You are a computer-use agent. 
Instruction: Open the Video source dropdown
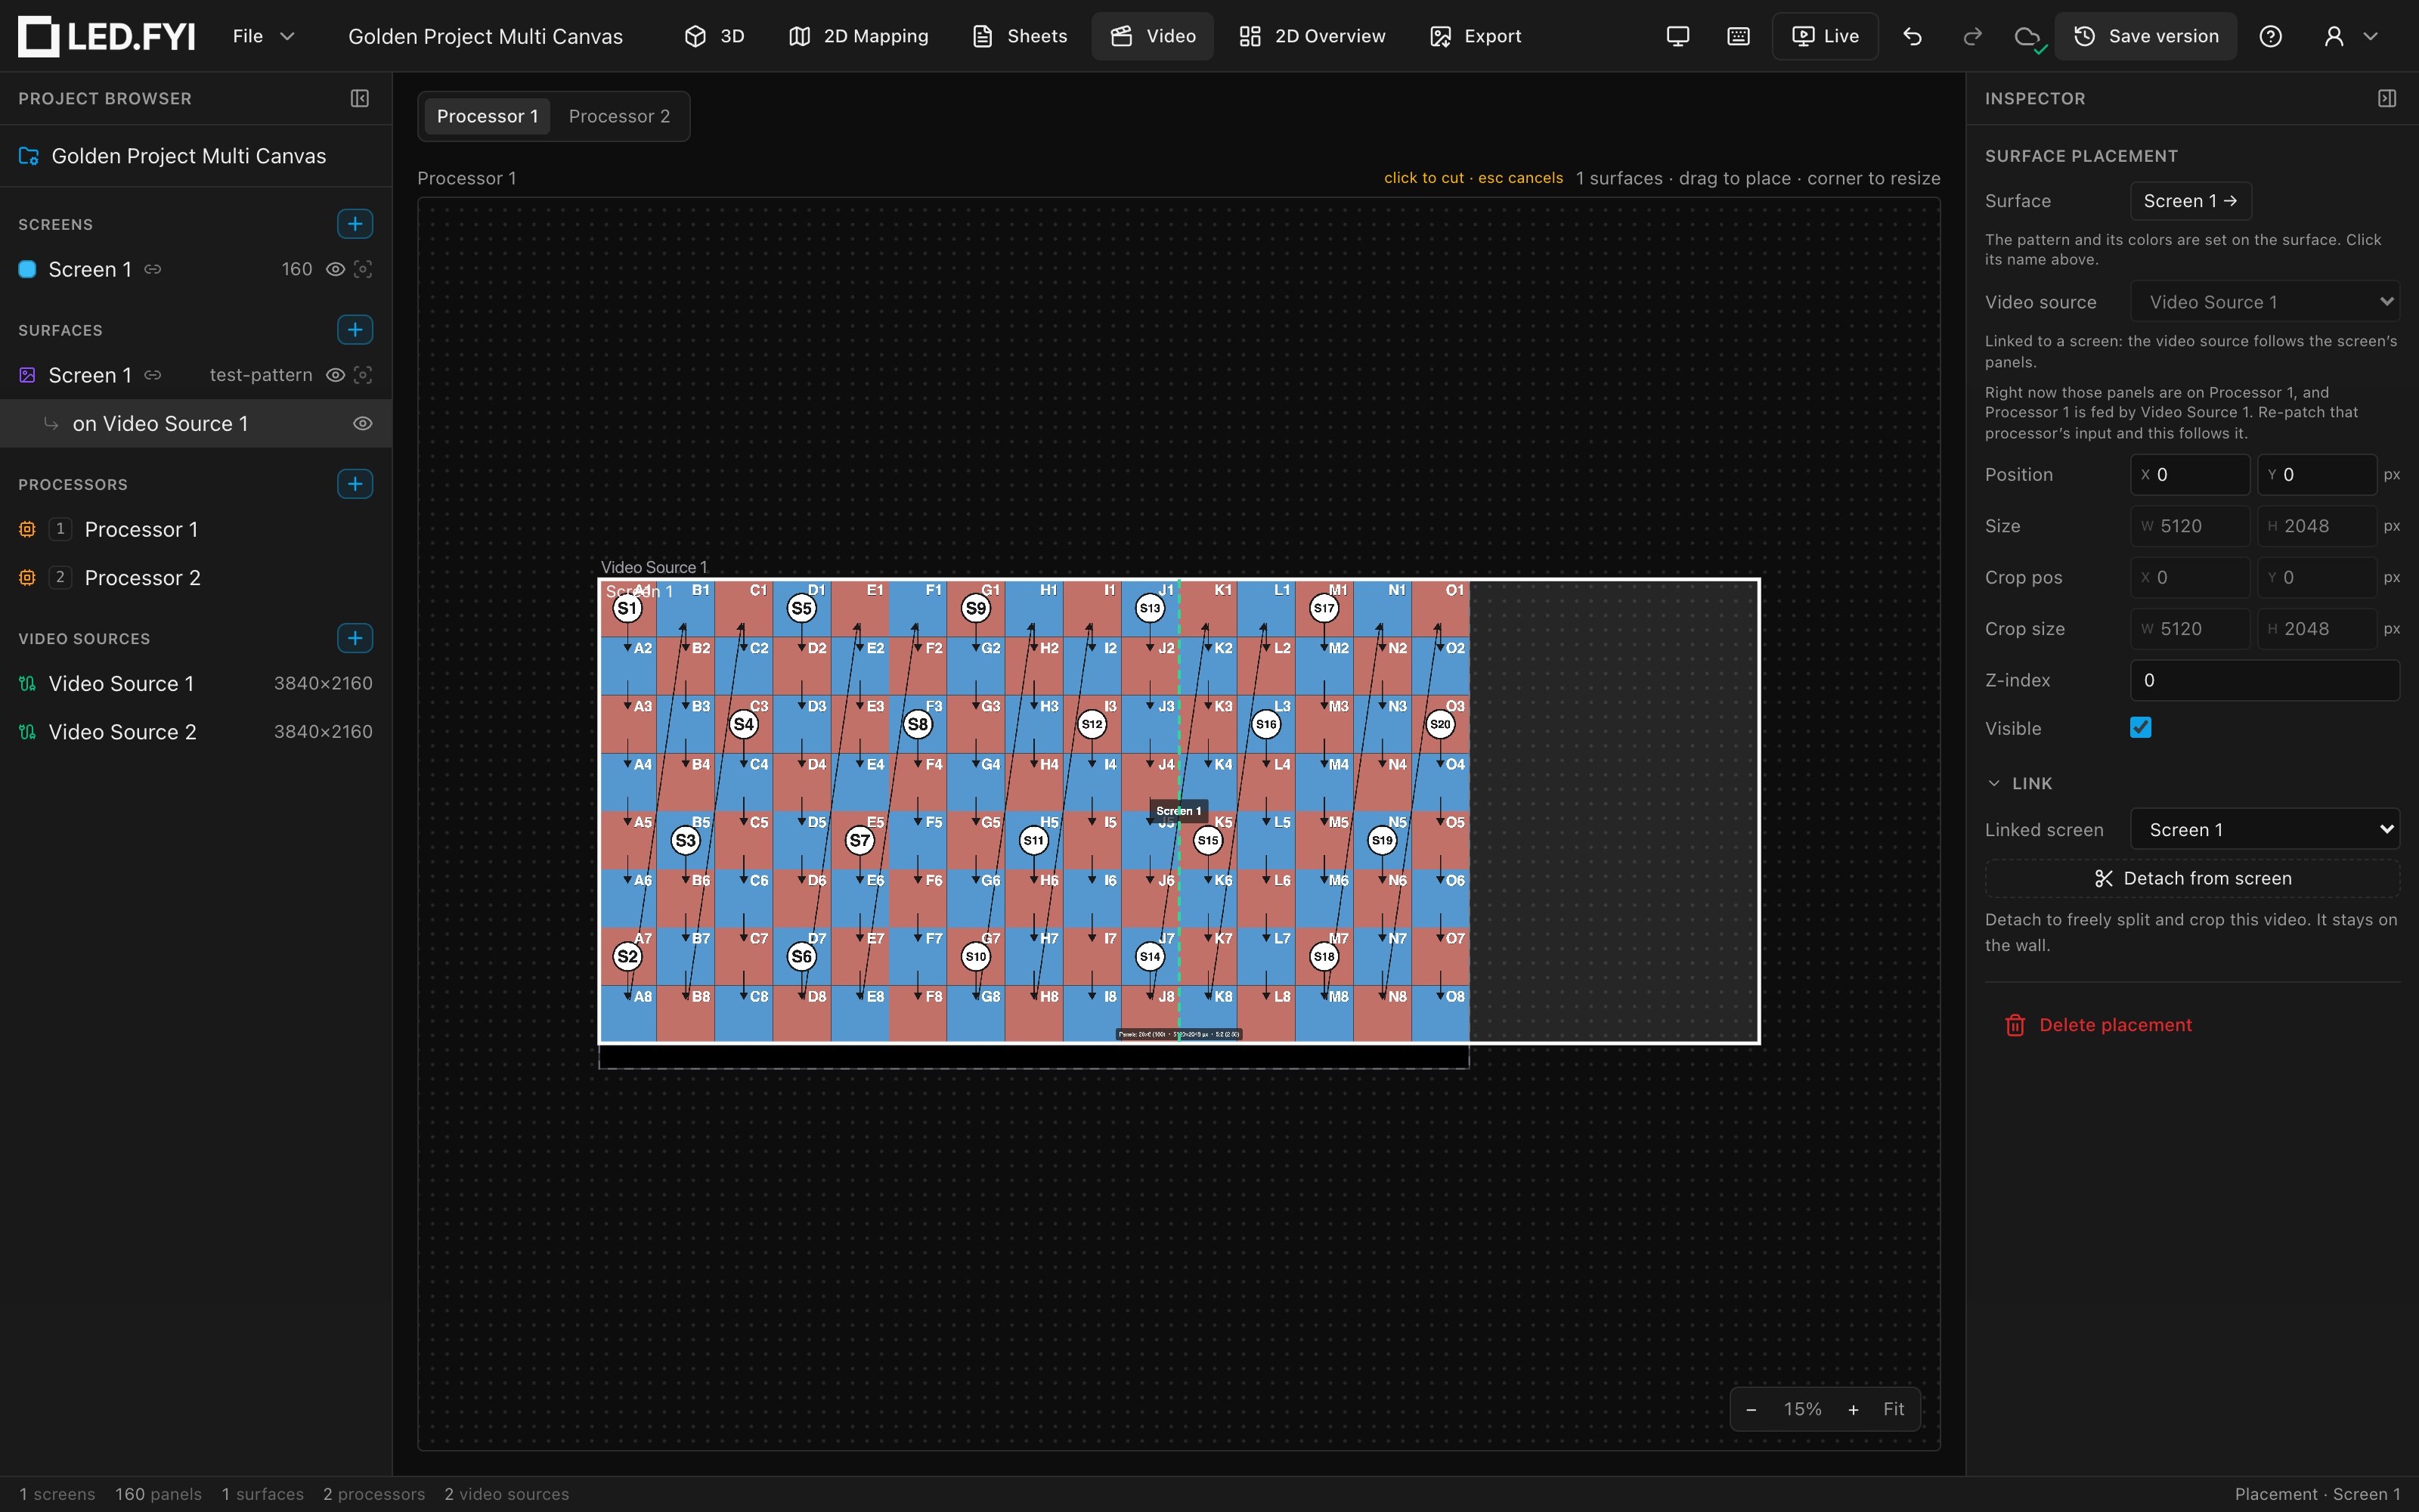[2265, 302]
